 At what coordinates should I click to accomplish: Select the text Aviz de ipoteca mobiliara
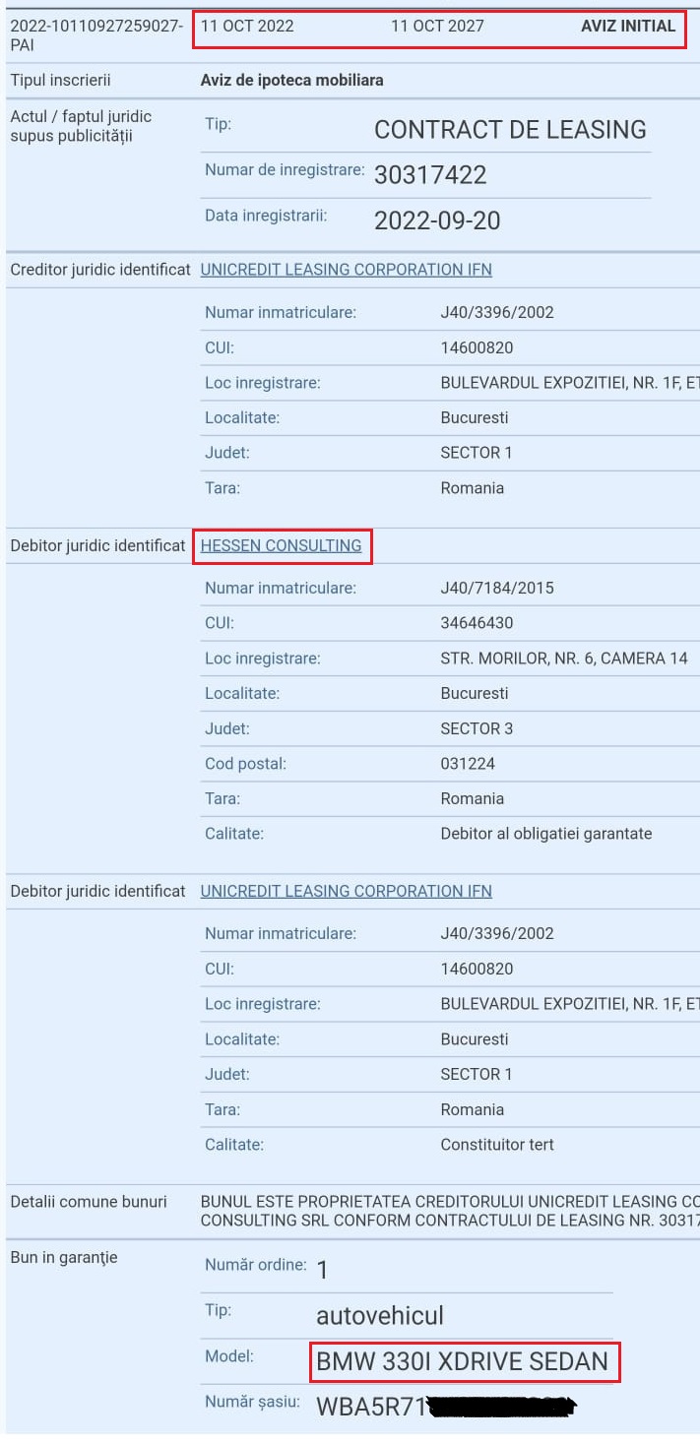[x=292, y=80]
